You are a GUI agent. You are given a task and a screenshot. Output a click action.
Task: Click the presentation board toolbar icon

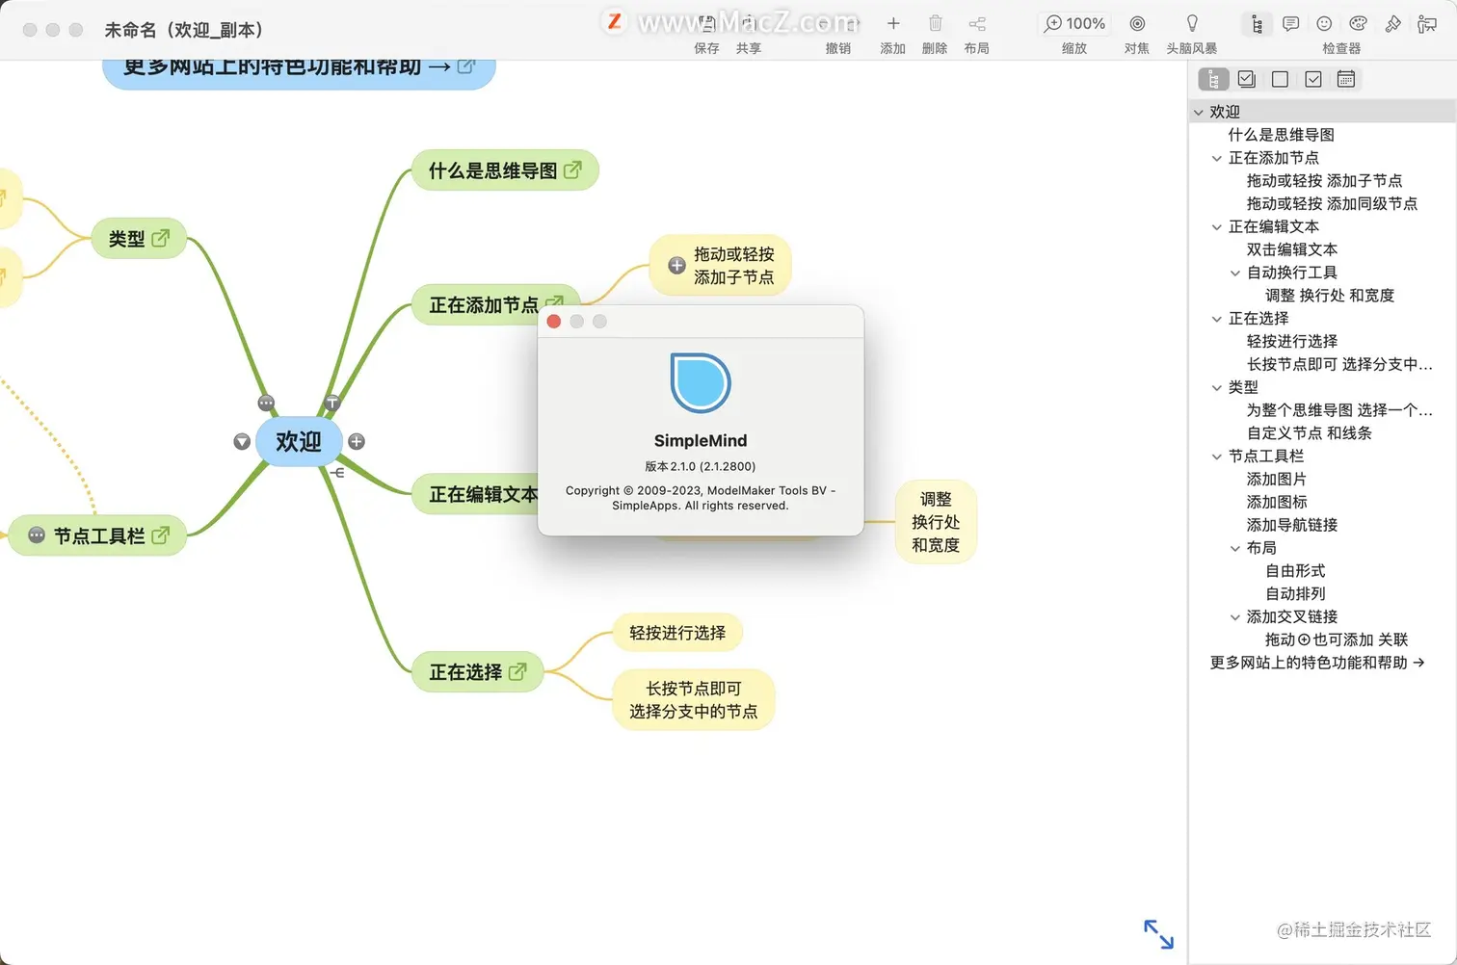1427,24
